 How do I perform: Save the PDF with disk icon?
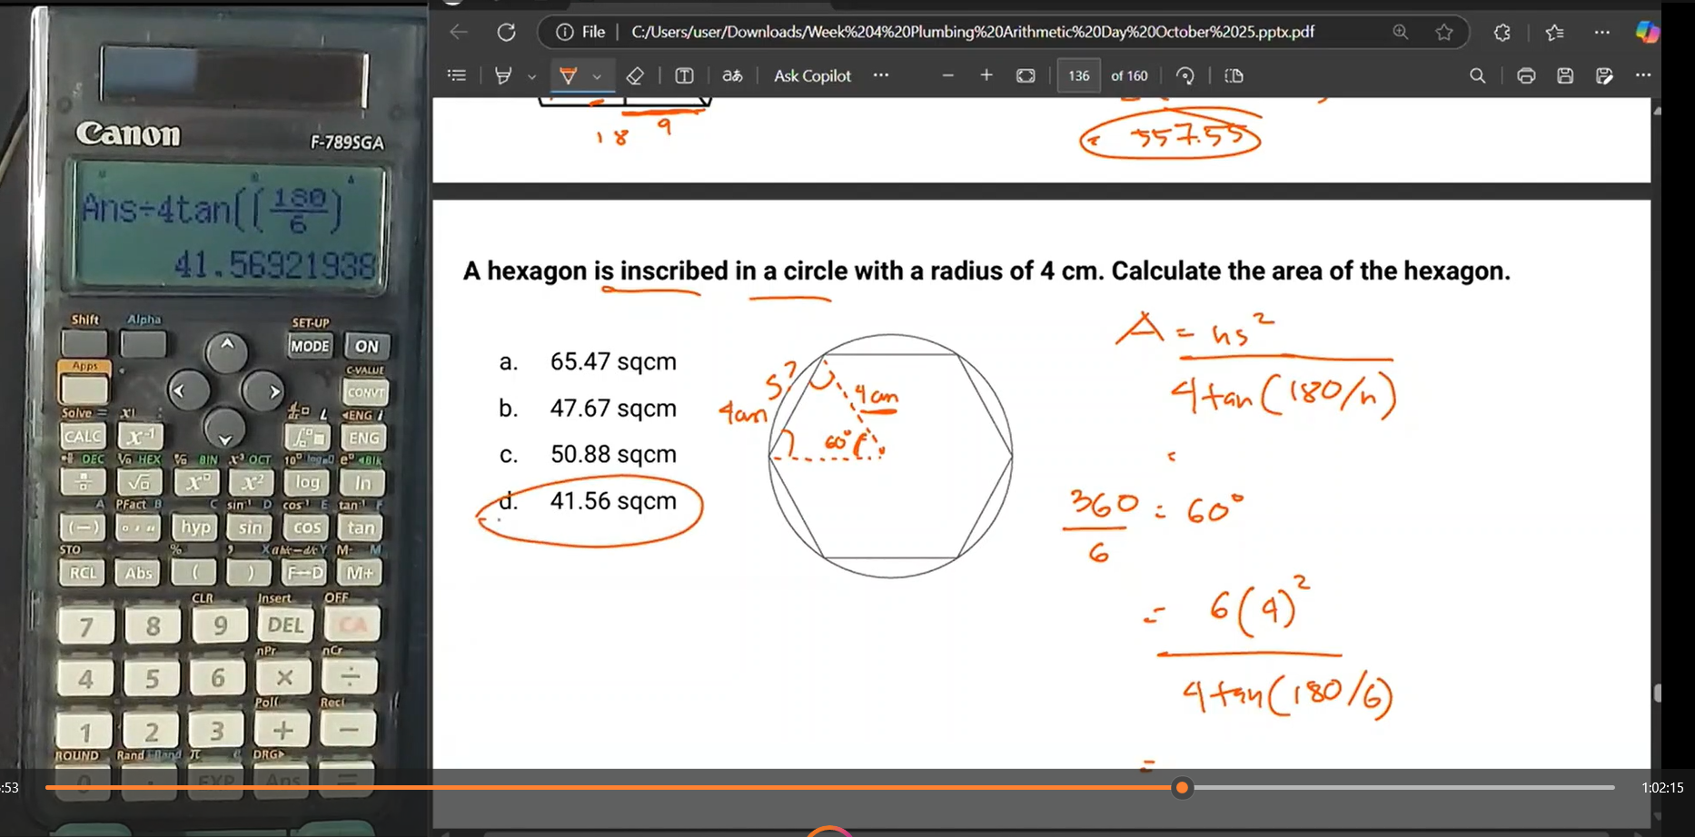coord(1565,76)
